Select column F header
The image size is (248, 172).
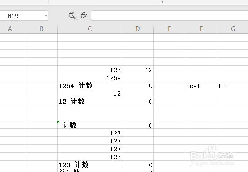point(201,29)
